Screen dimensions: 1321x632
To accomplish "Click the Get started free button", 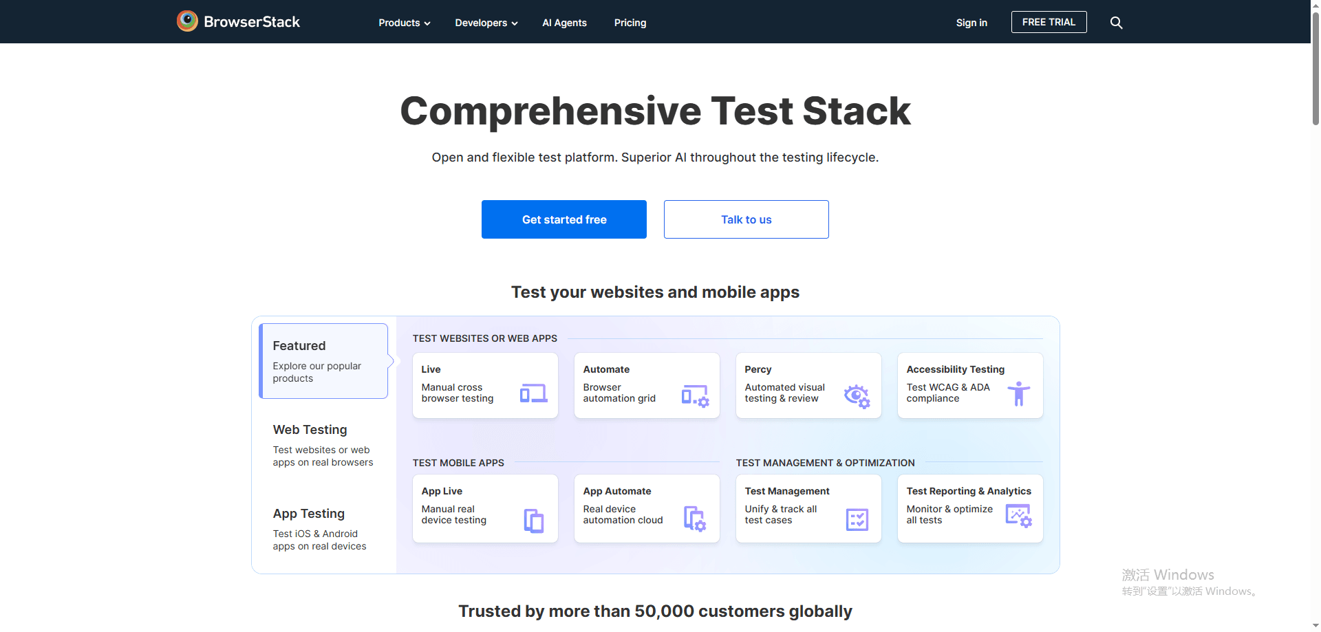I will point(563,219).
